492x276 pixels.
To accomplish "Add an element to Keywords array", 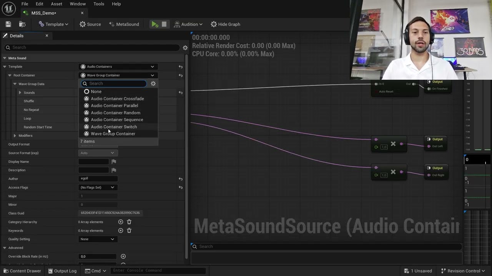I will tap(121, 230).
